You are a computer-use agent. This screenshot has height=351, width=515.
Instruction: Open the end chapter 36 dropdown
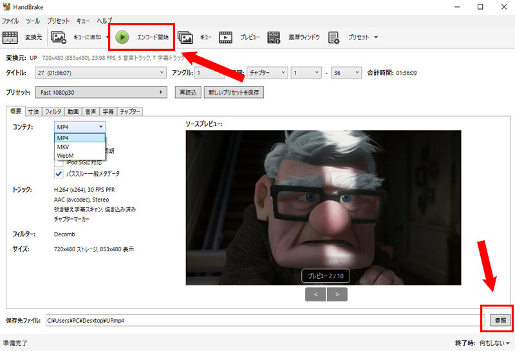point(346,73)
